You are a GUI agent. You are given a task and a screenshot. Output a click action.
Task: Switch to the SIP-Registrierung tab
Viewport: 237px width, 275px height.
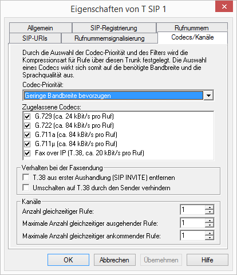tap(114, 28)
